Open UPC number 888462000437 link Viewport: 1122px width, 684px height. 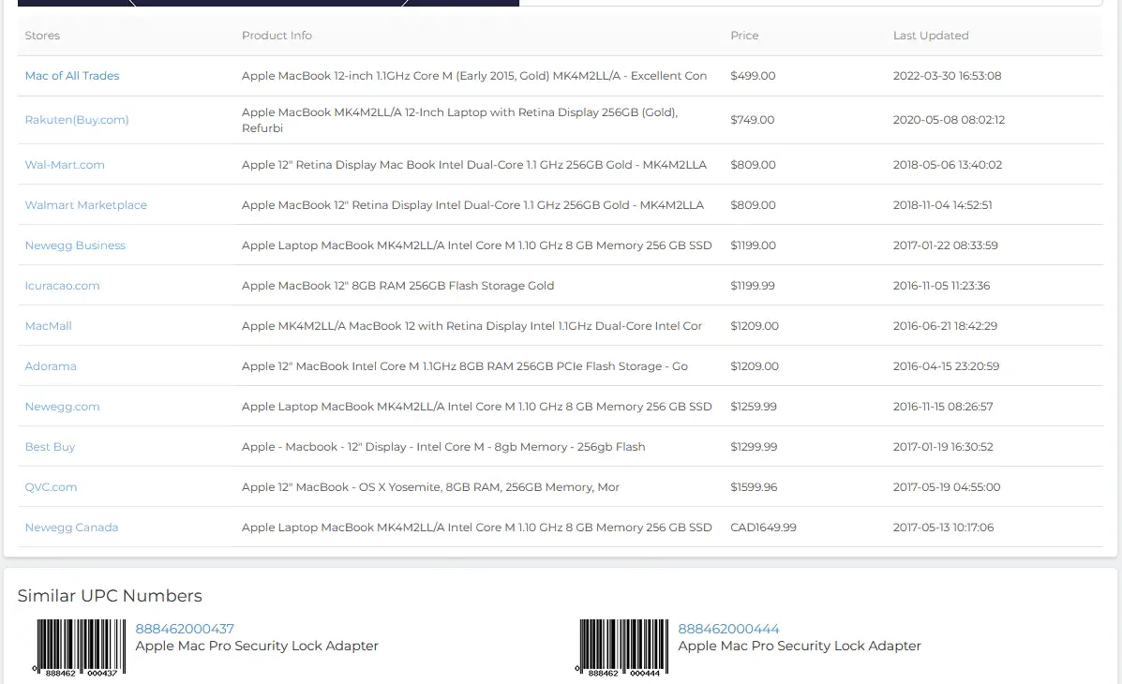(x=185, y=629)
